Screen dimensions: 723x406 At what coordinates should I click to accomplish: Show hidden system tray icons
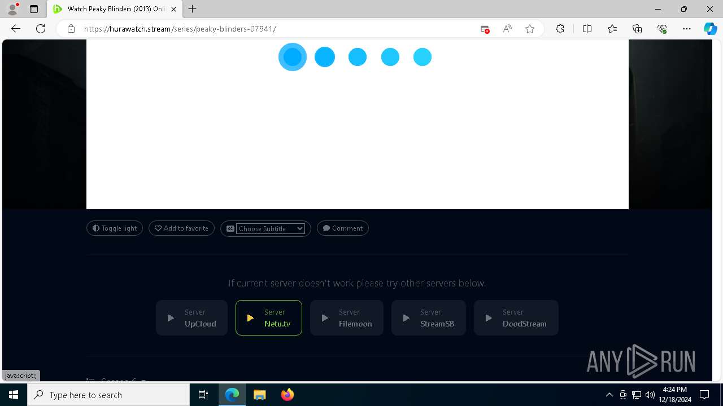tap(609, 395)
